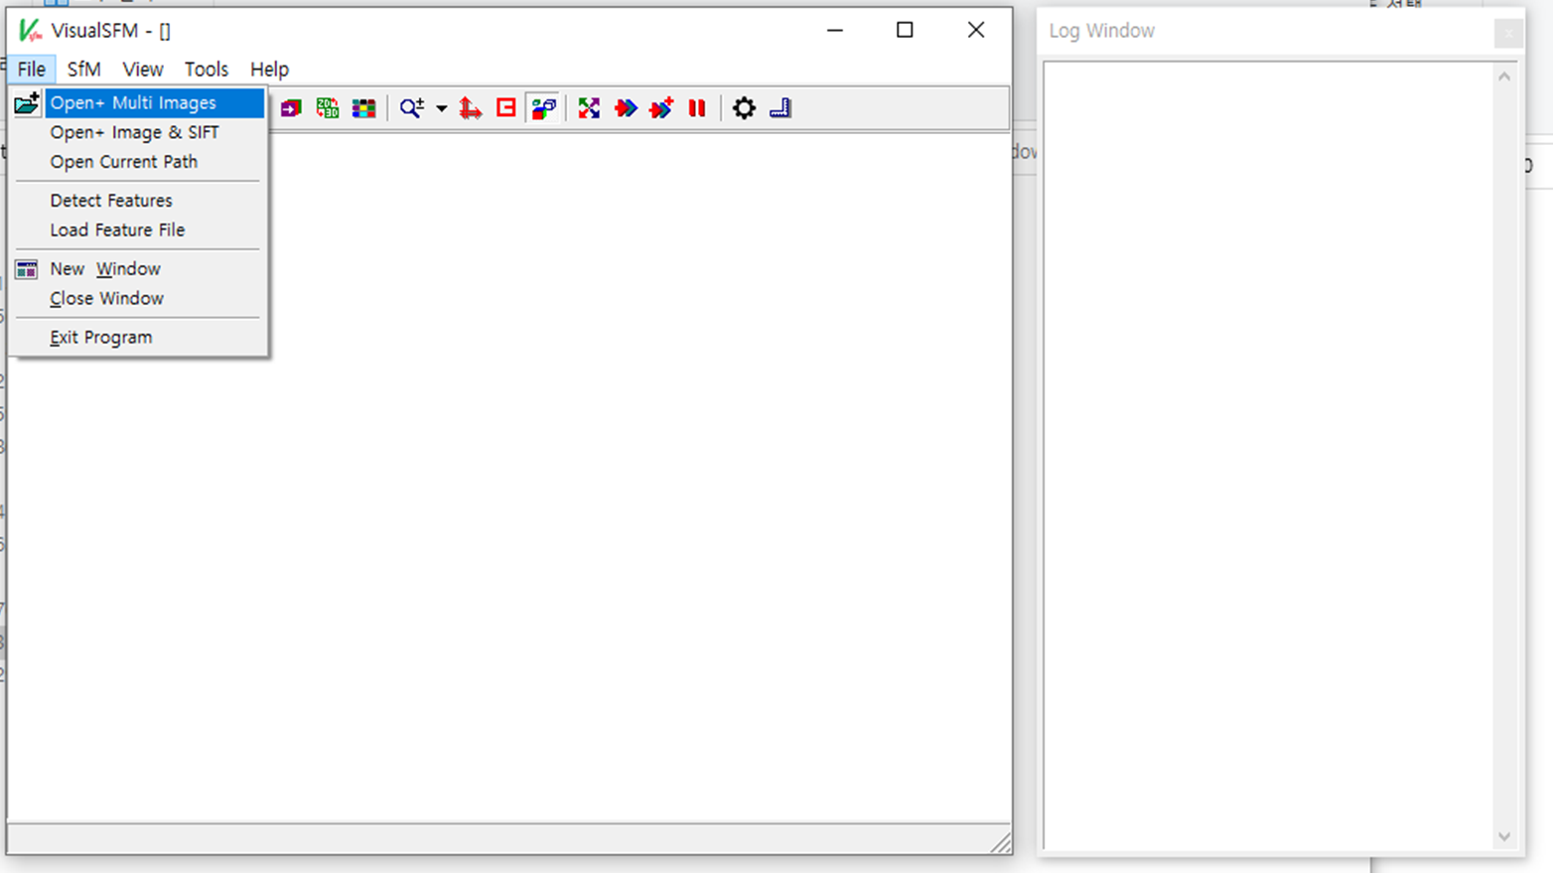Screen dimensions: 1553x873
Task: Open the File menu
Action: (x=31, y=70)
